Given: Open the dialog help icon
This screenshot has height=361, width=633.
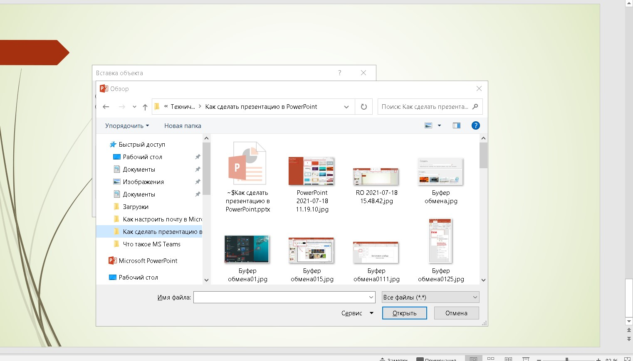Looking at the screenshot, I should (x=475, y=125).
